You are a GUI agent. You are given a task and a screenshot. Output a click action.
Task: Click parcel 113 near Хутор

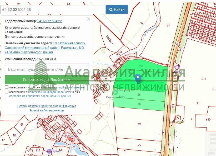tap(38, 150)
